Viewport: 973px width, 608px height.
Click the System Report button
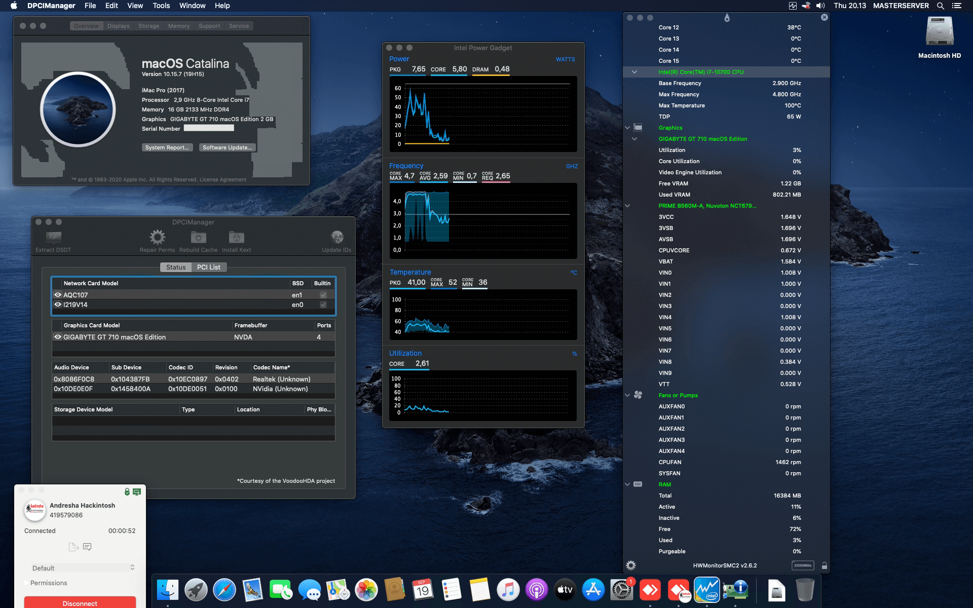167,147
